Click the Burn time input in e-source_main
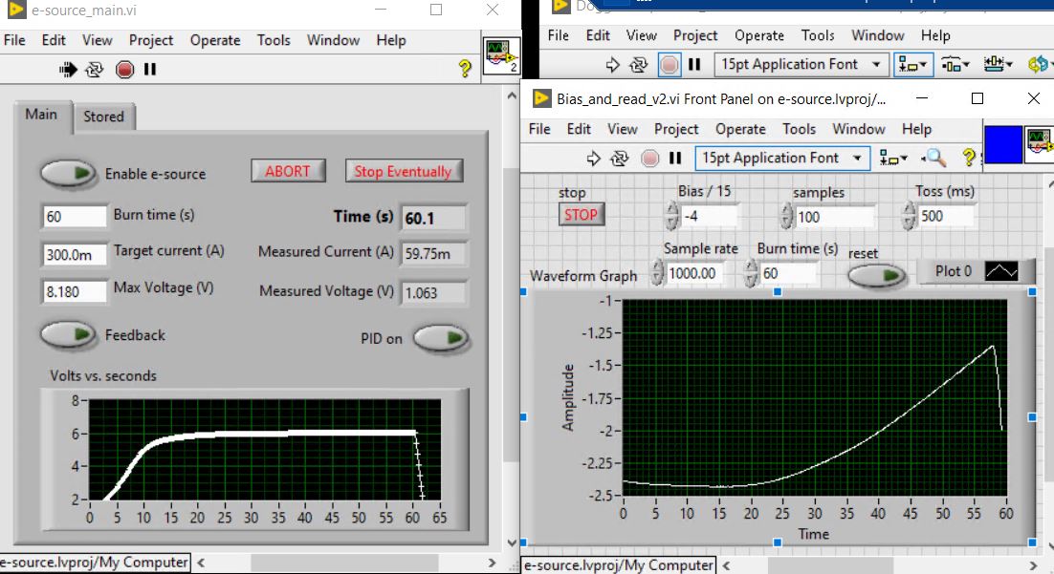1054x574 pixels. point(75,217)
